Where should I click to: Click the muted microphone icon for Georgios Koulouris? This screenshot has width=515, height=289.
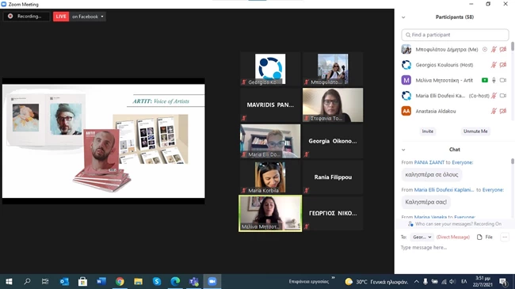(494, 65)
